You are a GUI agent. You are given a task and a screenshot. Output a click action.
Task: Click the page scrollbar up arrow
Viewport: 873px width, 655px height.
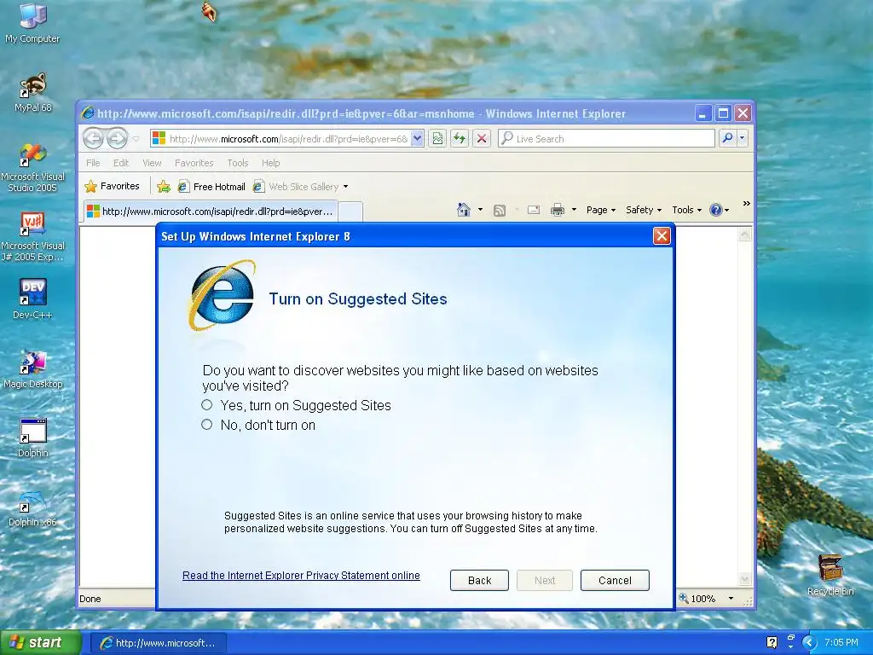(x=745, y=235)
